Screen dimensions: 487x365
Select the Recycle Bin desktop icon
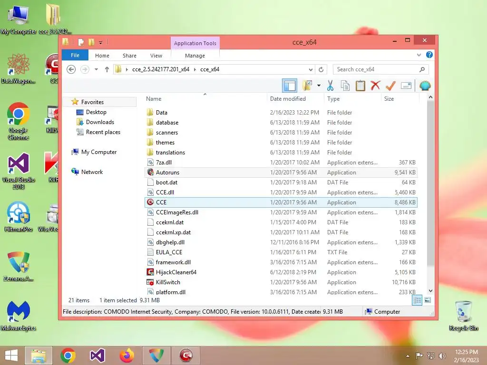pos(463,316)
